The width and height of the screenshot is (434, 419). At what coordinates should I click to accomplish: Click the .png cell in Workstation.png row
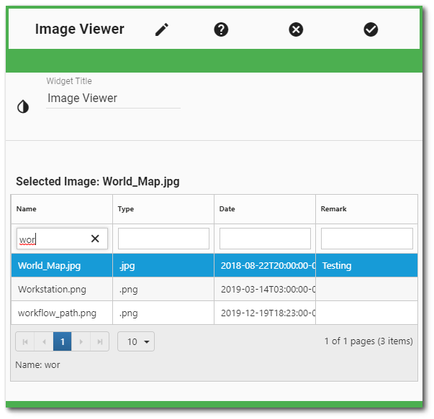point(163,290)
